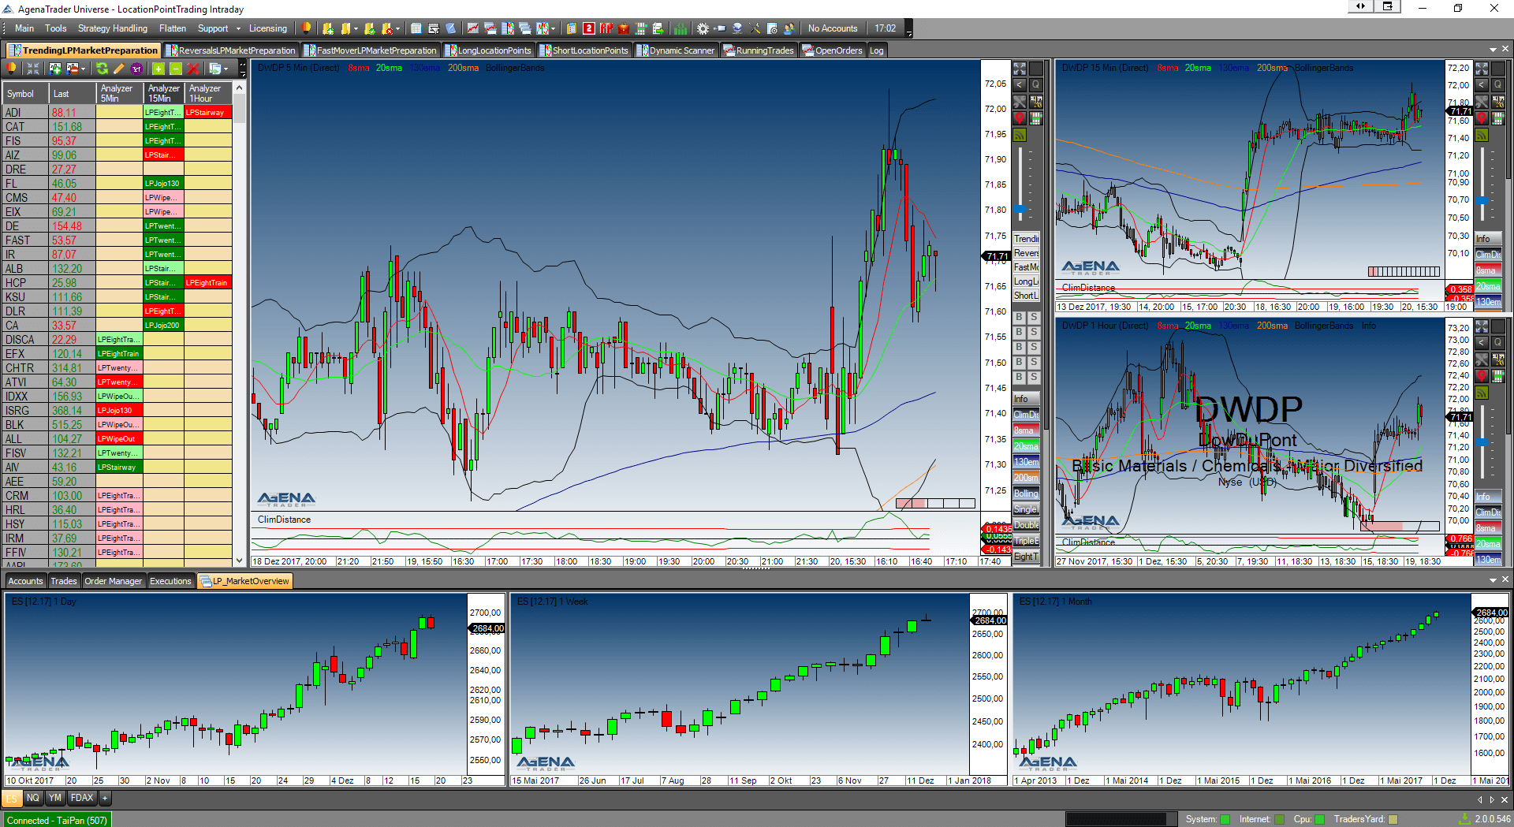Click the percent icon in 5 Min chart sidebar

(1036, 102)
